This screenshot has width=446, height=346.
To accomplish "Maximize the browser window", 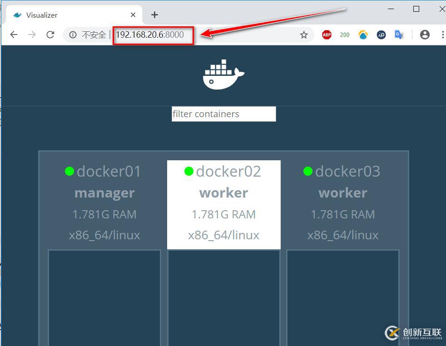I will click(416, 9).
